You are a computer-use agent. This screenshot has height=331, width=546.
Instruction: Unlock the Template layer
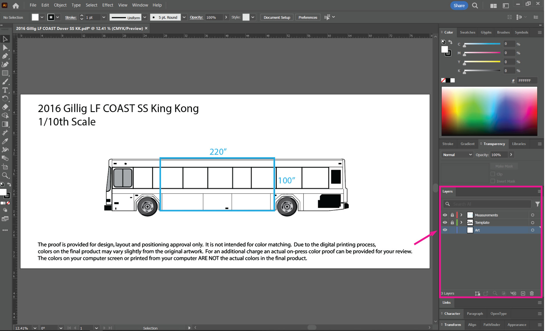click(452, 222)
